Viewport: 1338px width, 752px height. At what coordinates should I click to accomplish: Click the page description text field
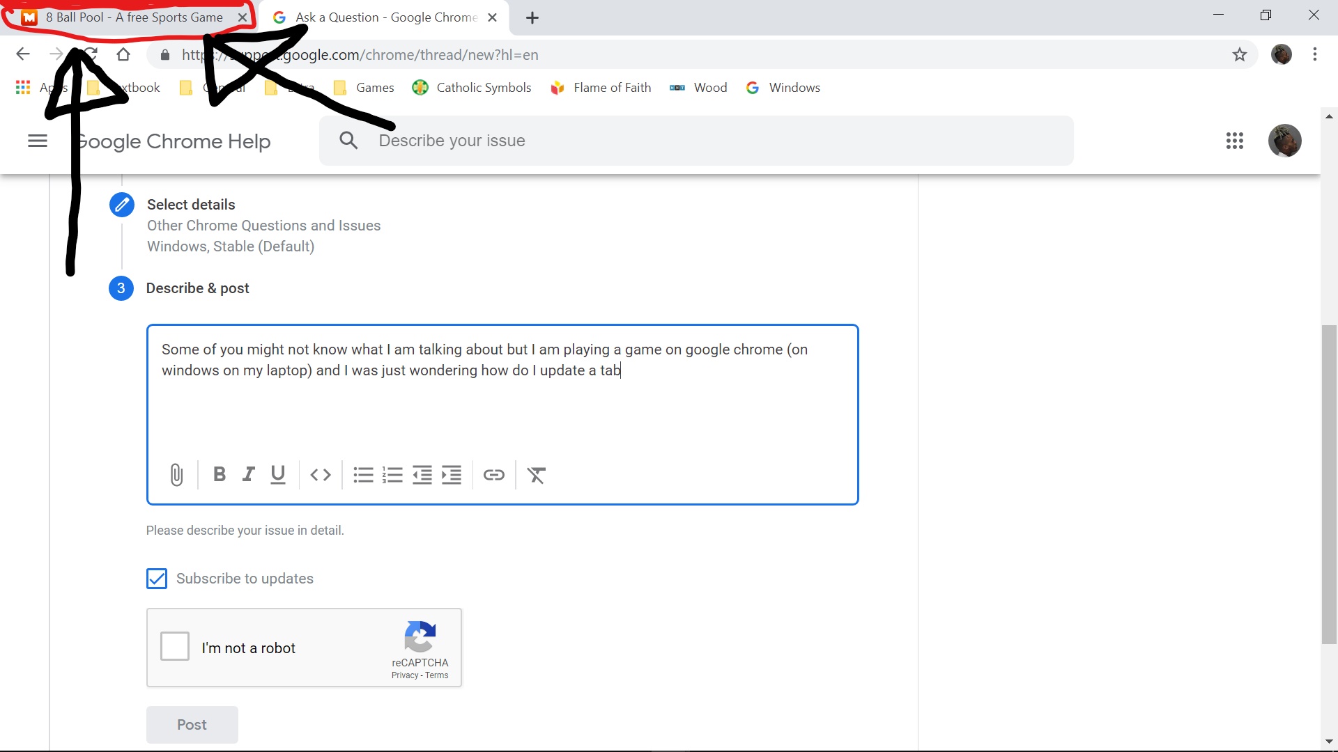502,414
